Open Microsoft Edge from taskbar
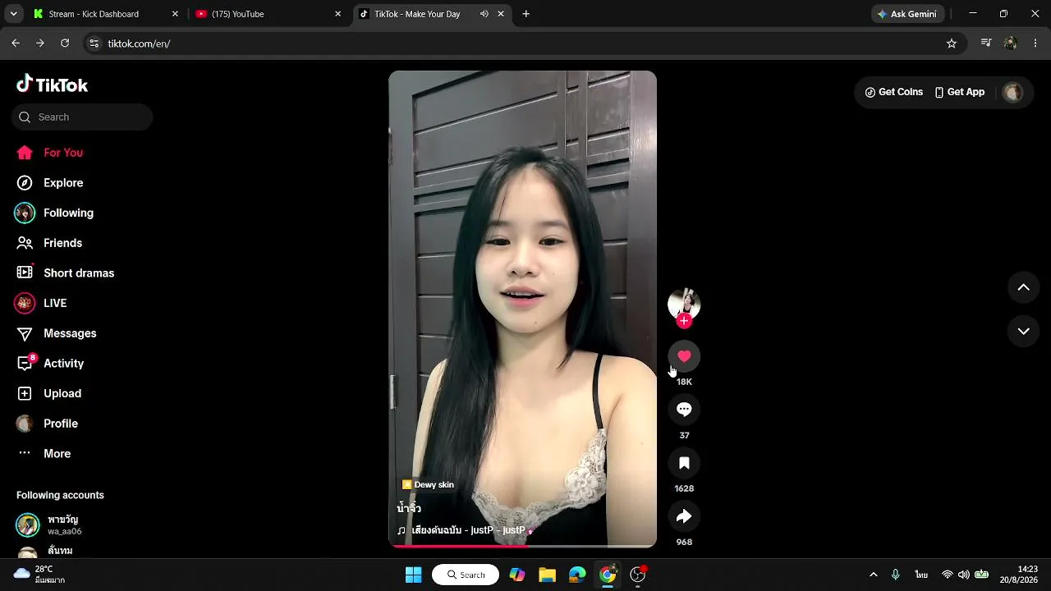 577,575
